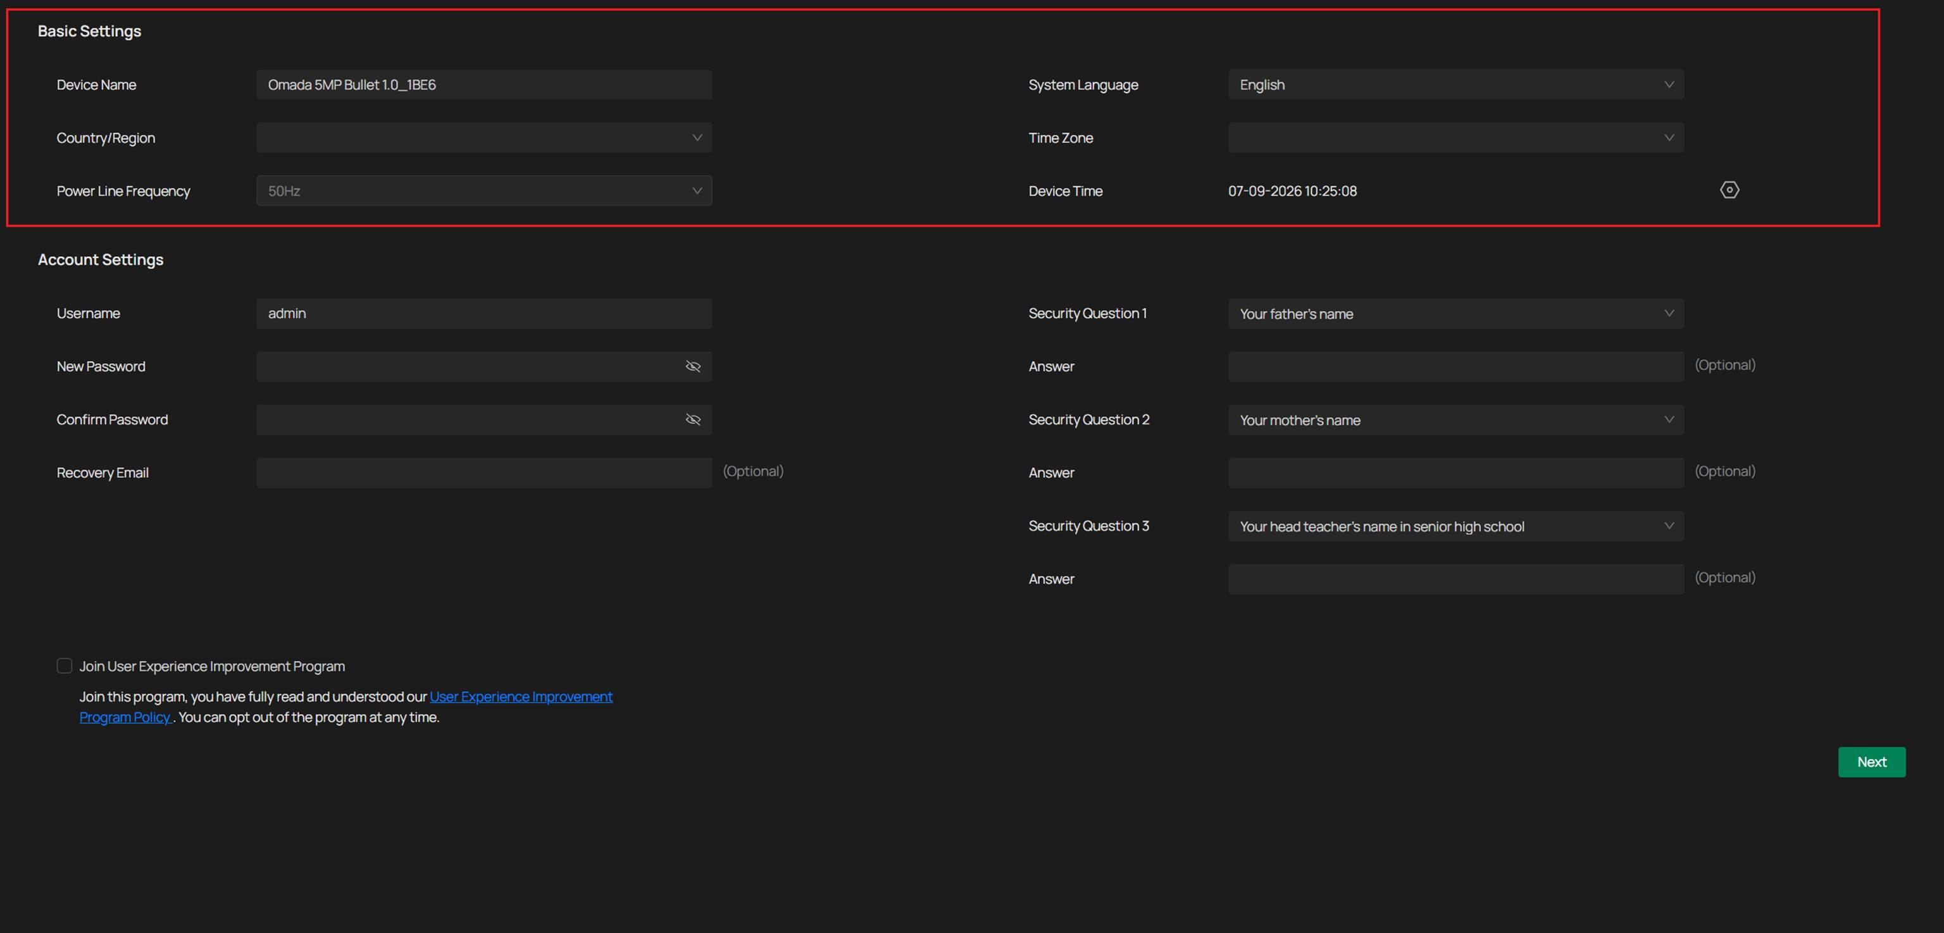Click the Basic Settings heading
Screen dimensions: 1944x933
pyautogui.click(x=89, y=31)
